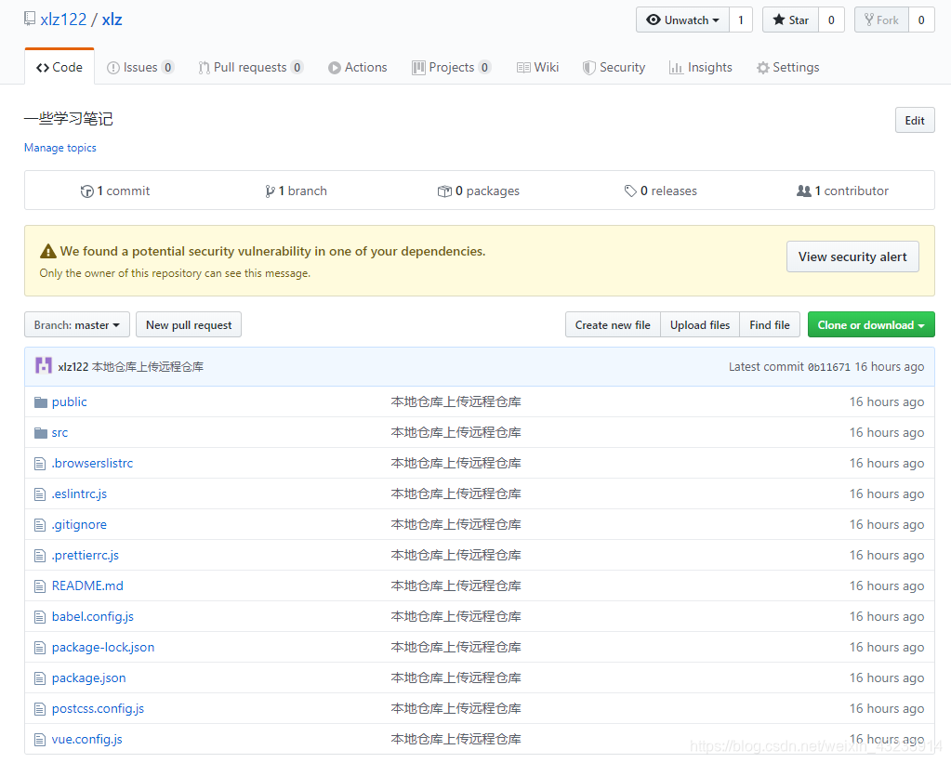The width and height of the screenshot is (951, 763).
Task: Click the .prettierrc.js file icon
Action: [x=40, y=556]
